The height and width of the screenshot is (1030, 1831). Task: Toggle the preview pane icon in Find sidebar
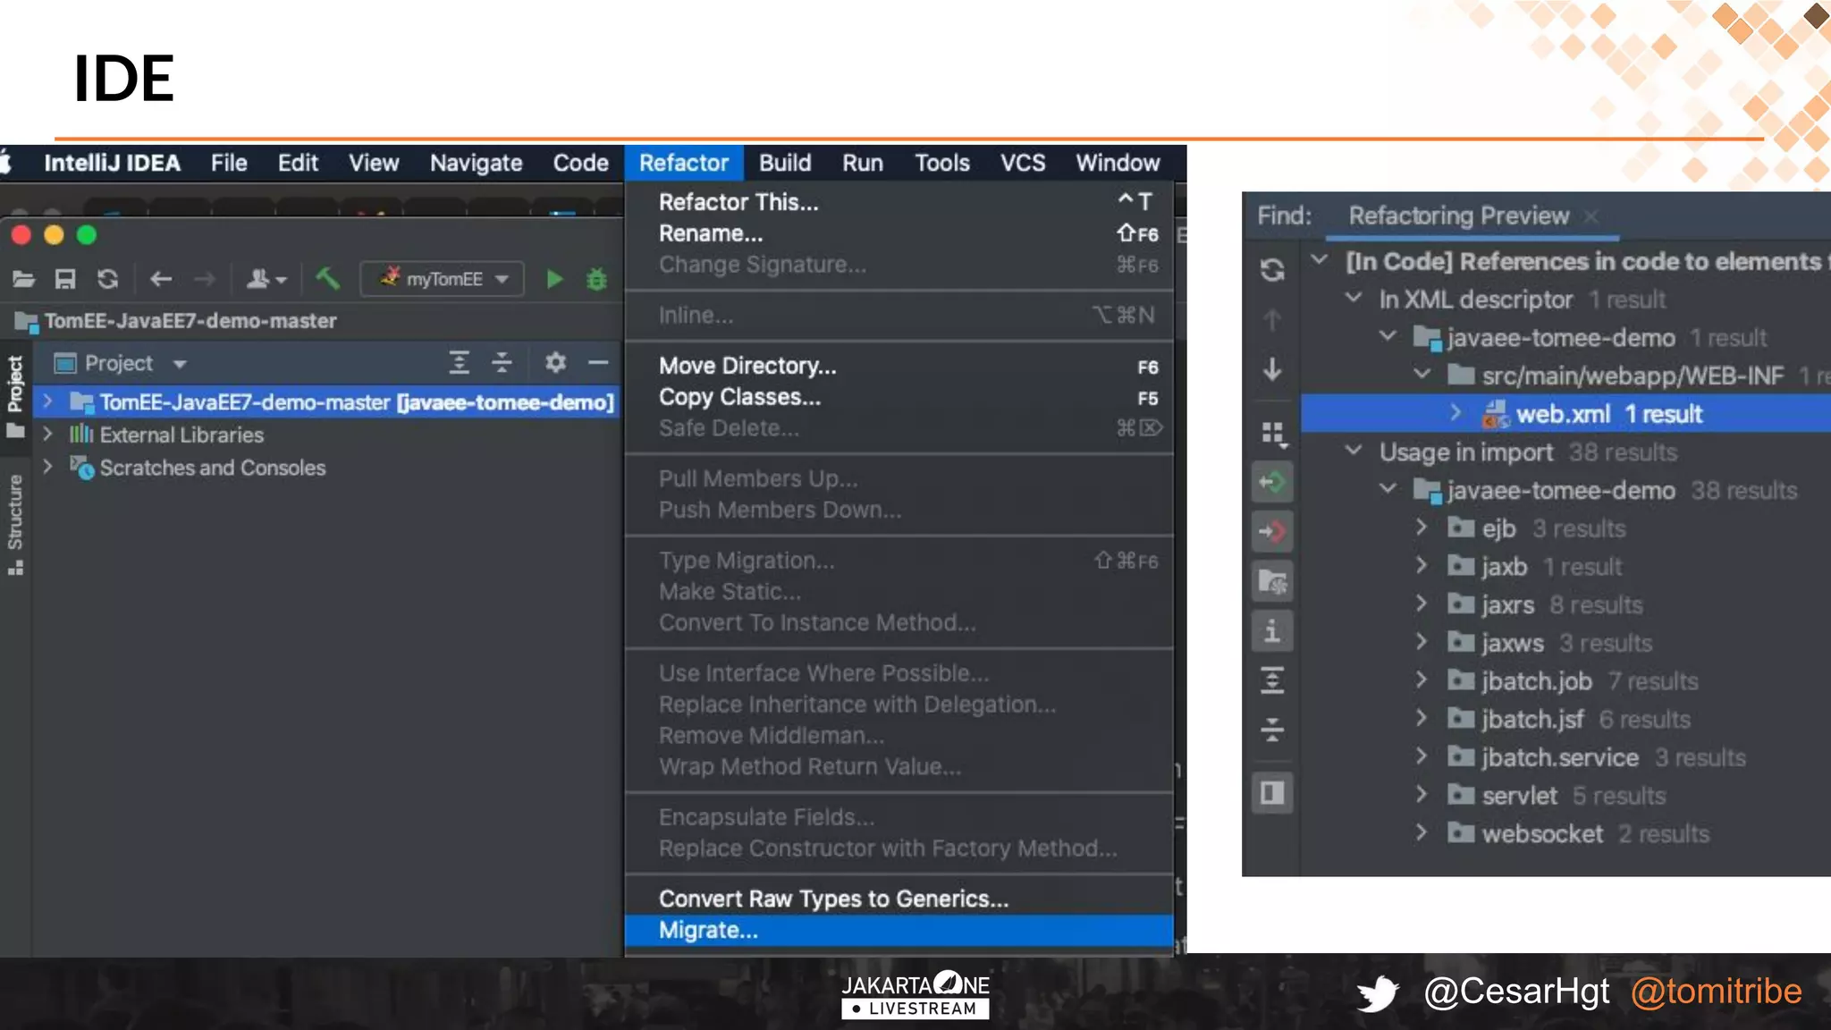click(x=1272, y=793)
